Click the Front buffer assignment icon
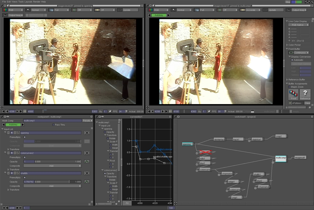 pyautogui.click(x=293, y=94)
